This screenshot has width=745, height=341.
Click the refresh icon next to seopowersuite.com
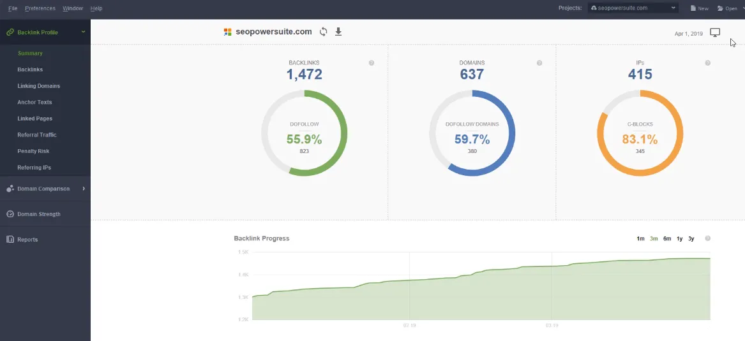[324, 32]
